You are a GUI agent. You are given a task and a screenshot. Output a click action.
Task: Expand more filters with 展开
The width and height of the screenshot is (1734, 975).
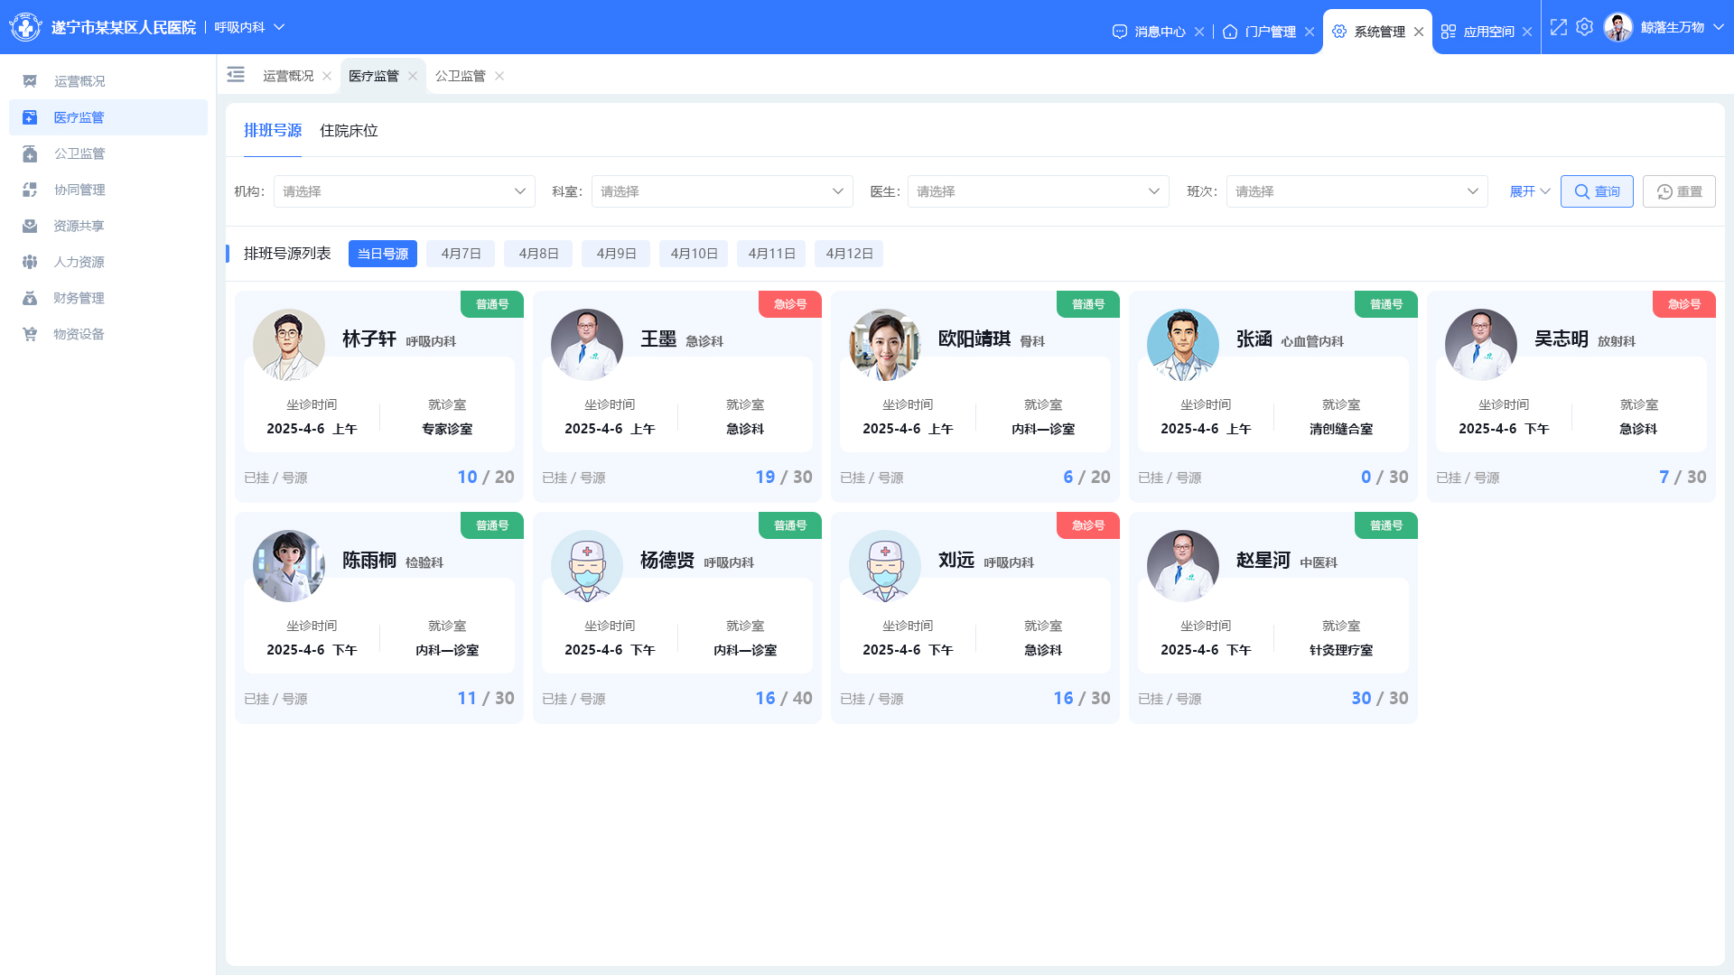[x=1529, y=191]
